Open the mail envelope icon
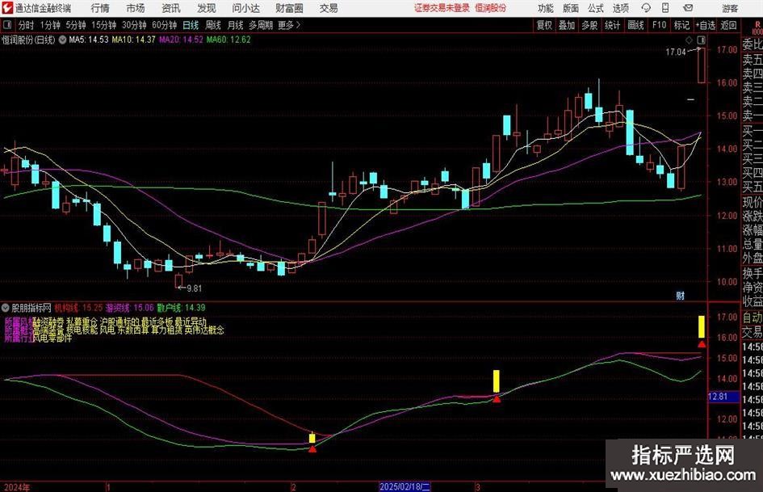This screenshot has width=763, height=492. (688, 8)
